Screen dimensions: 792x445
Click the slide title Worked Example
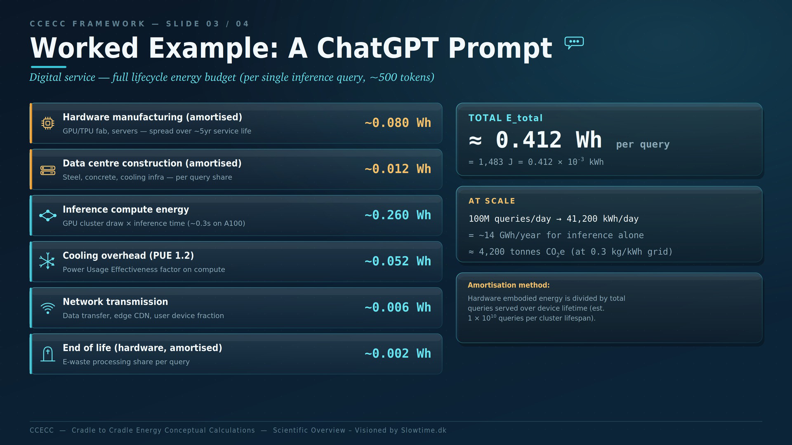click(291, 48)
